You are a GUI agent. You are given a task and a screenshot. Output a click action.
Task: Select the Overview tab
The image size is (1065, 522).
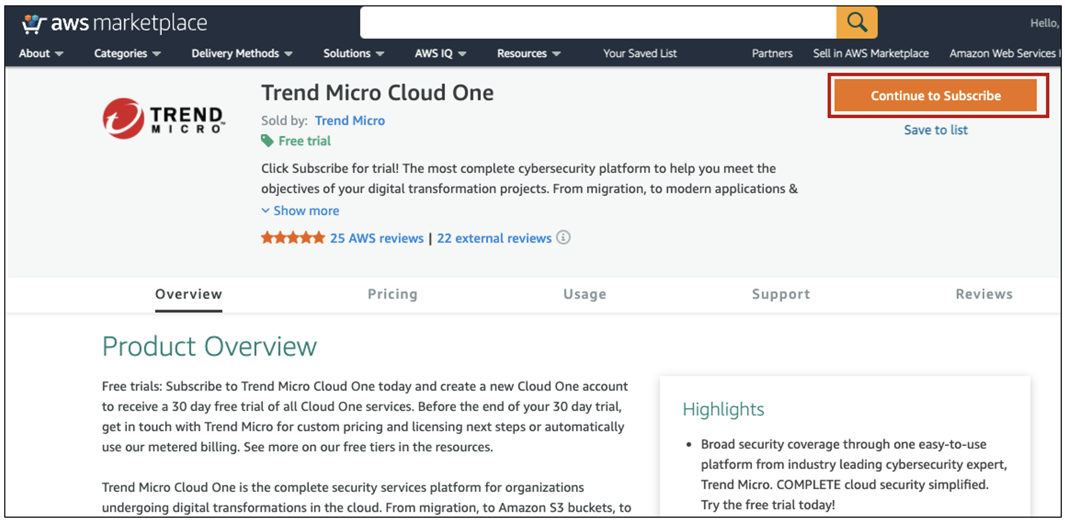click(x=188, y=294)
